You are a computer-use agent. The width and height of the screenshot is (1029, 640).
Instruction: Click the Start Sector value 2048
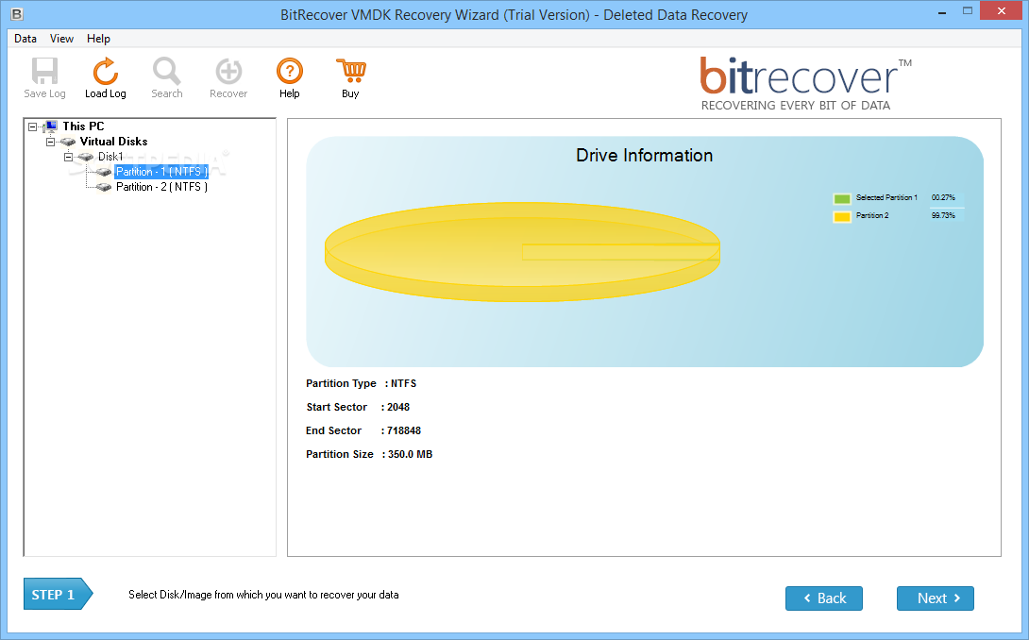tap(398, 407)
